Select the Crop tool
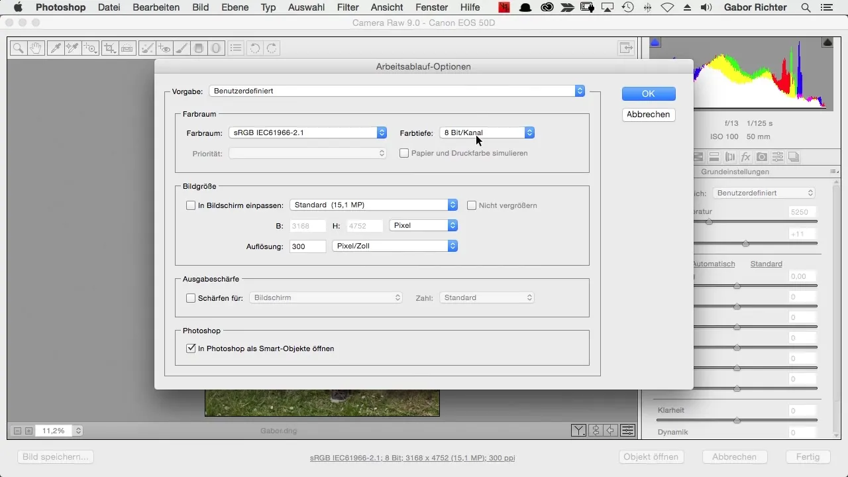The image size is (848, 477). click(110, 48)
